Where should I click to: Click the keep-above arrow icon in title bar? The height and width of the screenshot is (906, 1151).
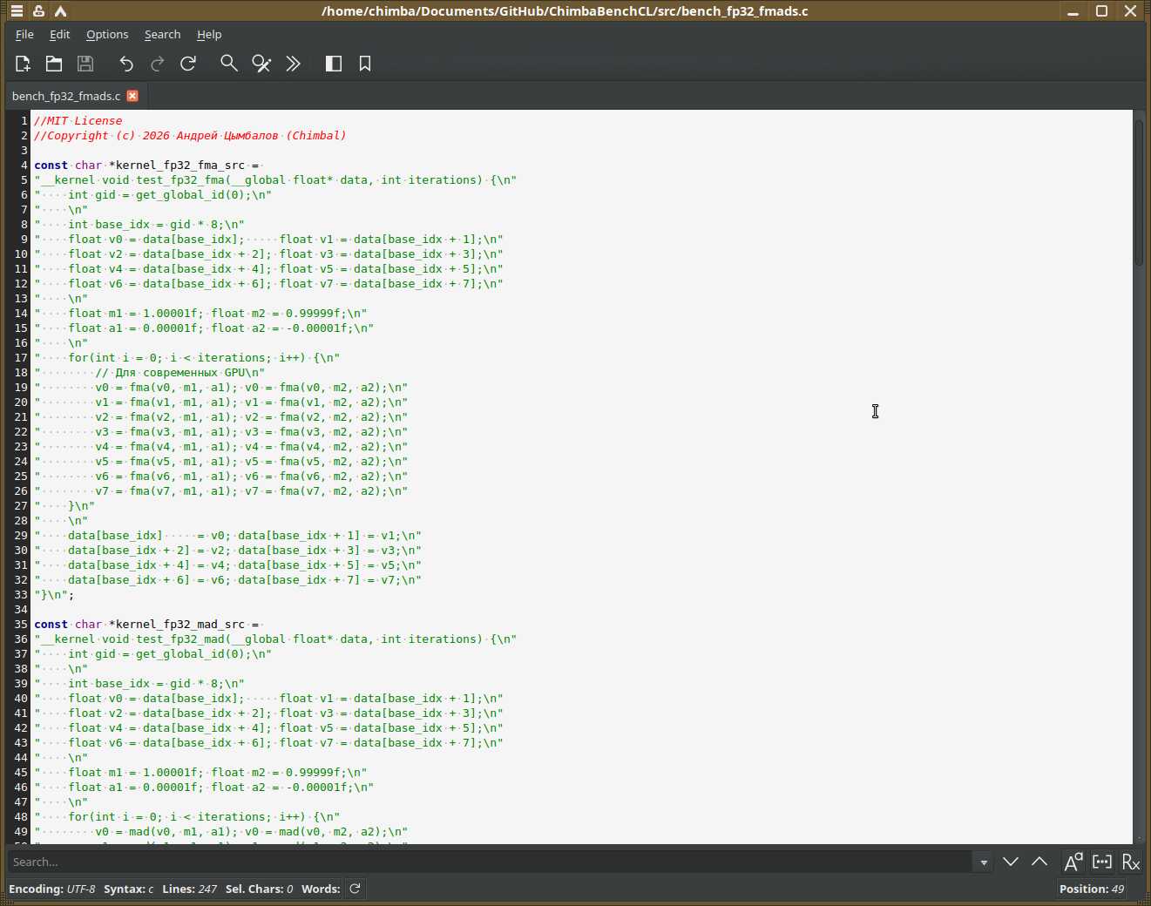60,11
